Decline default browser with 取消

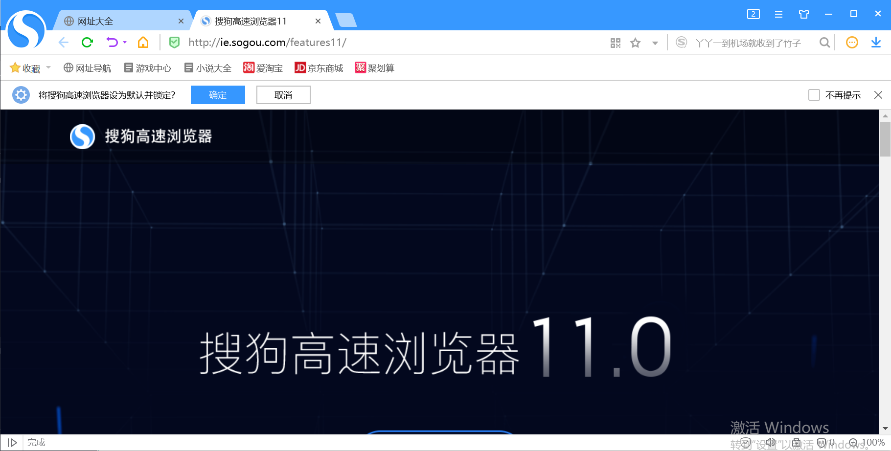click(x=283, y=95)
